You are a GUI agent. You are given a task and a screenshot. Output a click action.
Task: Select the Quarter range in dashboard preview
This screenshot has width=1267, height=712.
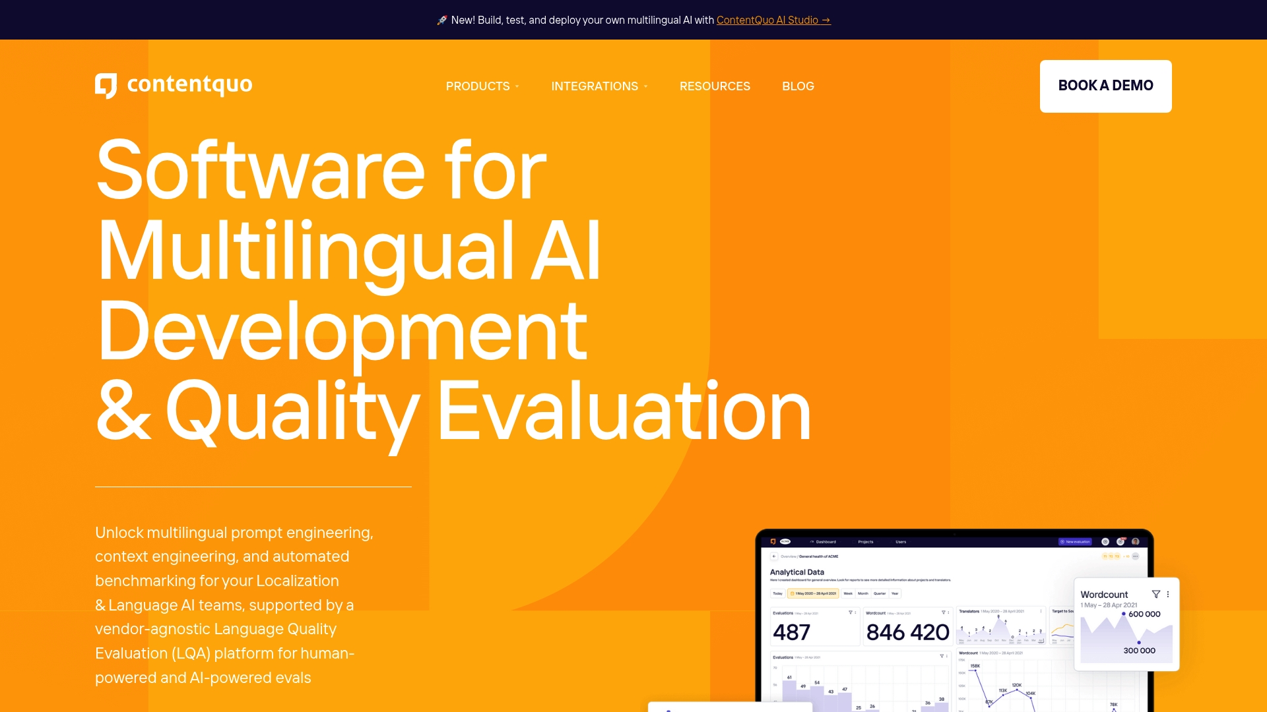(880, 593)
